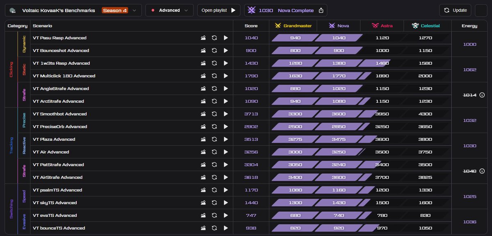Screen dimensions: 492x236
Task: Share the 1030 Nova Complete rank
Action: pyautogui.click(x=321, y=10)
